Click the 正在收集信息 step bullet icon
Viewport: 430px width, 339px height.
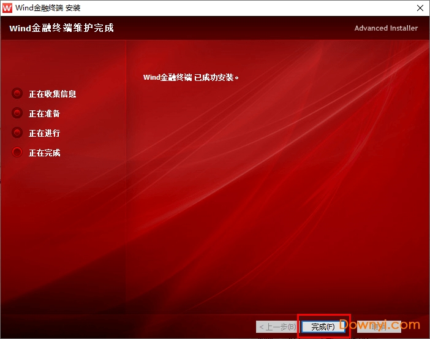coord(17,94)
